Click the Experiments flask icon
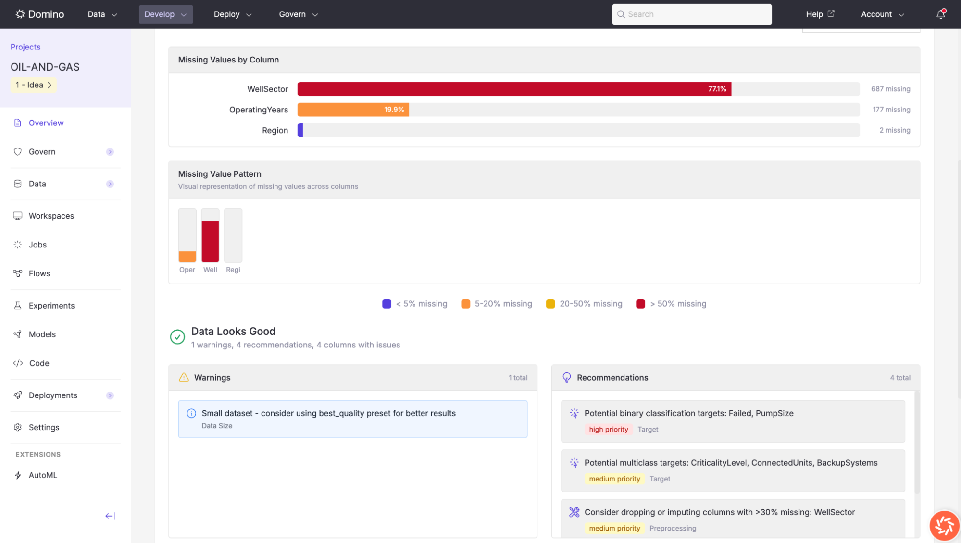961x543 pixels. point(18,306)
